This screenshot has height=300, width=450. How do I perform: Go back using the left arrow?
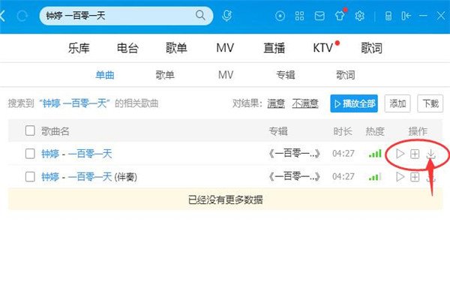click(2, 16)
